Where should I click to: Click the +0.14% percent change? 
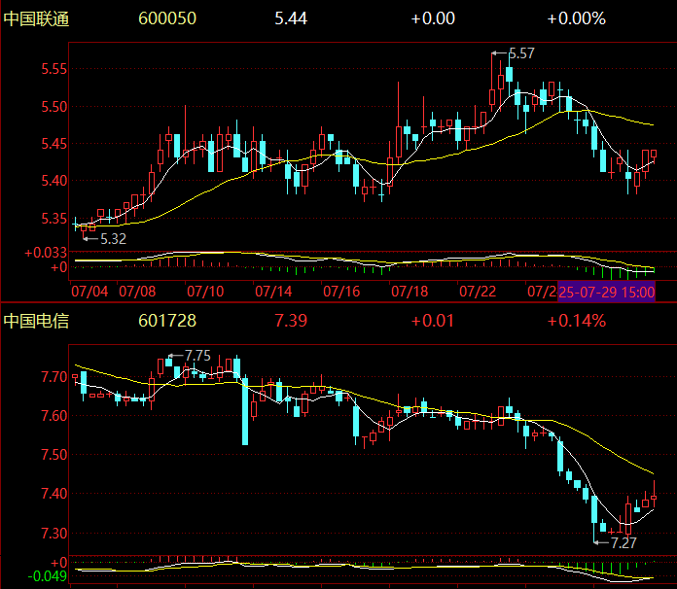click(x=577, y=321)
